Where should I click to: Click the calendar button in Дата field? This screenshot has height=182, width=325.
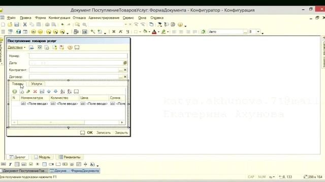pyautogui.click(x=125, y=63)
